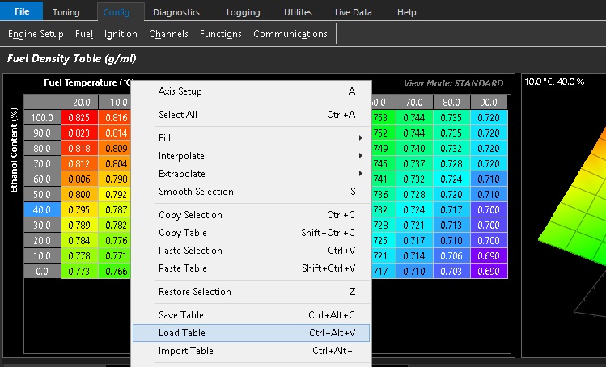
Task: Click the red cell 0.825
Action: [79, 117]
